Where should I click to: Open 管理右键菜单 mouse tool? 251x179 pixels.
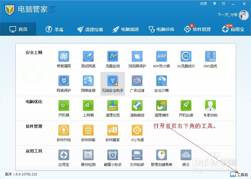(x=162, y=158)
